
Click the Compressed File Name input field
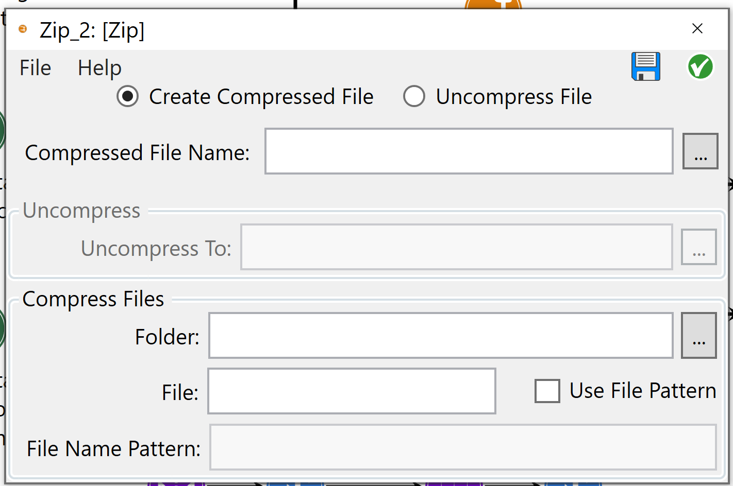point(469,151)
